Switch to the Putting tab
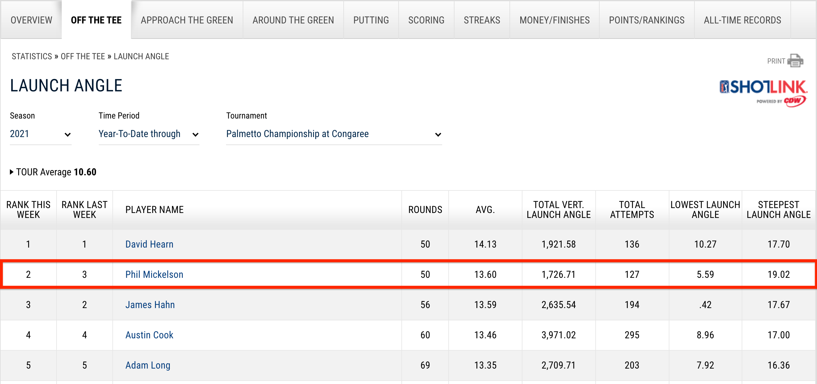This screenshot has width=817, height=384. 371,20
